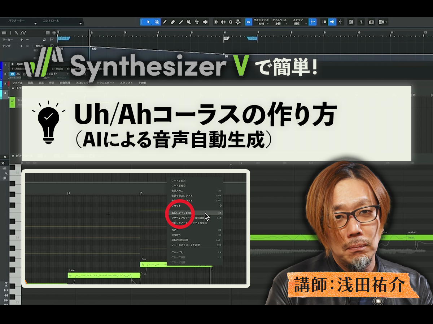Screen dimensions: 433x324
Task: Open the ファイル menu
Action: [17, 83]
